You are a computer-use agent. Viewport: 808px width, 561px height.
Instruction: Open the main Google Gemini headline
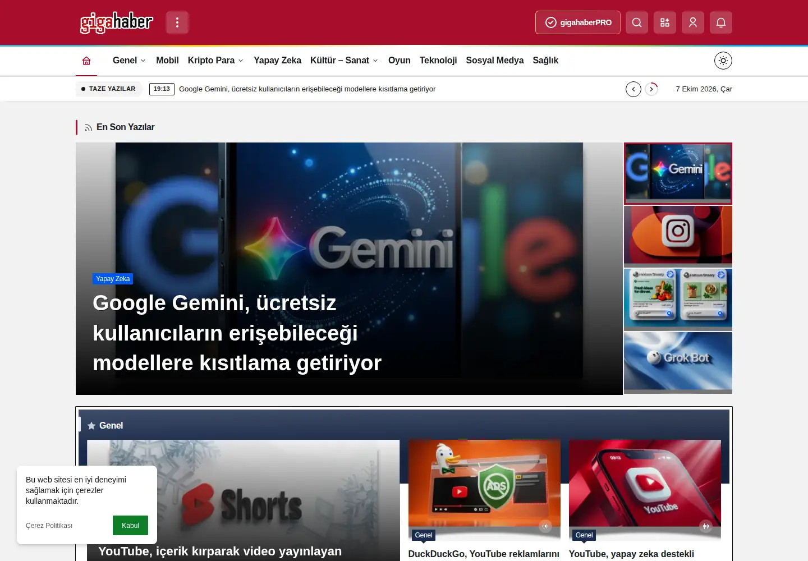[x=237, y=333]
